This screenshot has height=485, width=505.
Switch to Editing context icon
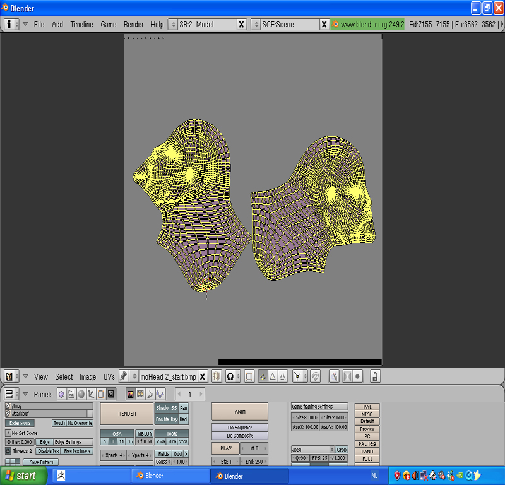pos(101,394)
